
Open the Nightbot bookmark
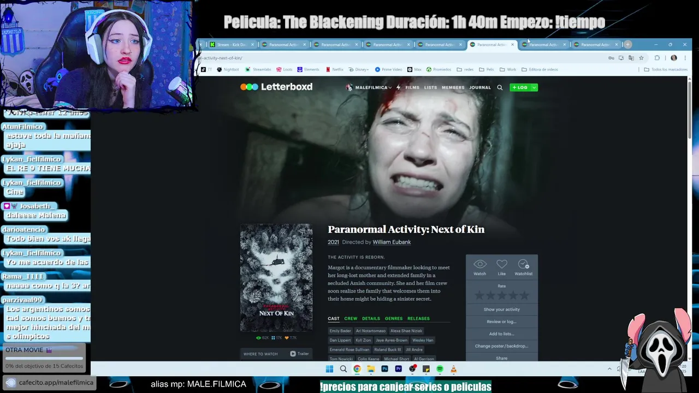click(x=228, y=69)
